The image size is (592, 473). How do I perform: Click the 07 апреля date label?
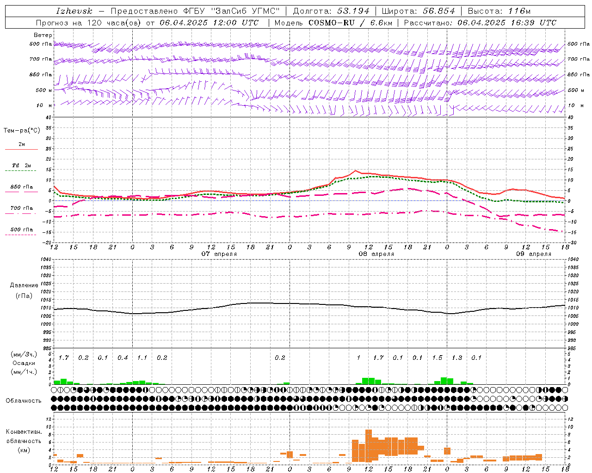(219, 254)
